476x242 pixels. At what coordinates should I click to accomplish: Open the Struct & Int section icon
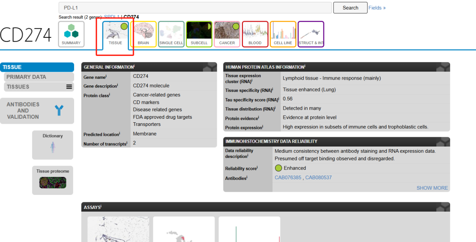[311, 34]
